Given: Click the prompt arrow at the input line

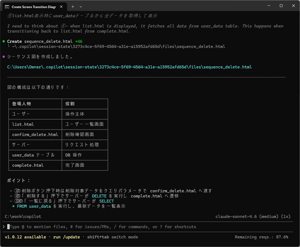Looking at the screenshot, I should pyautogui.click(x=4, y=227).
